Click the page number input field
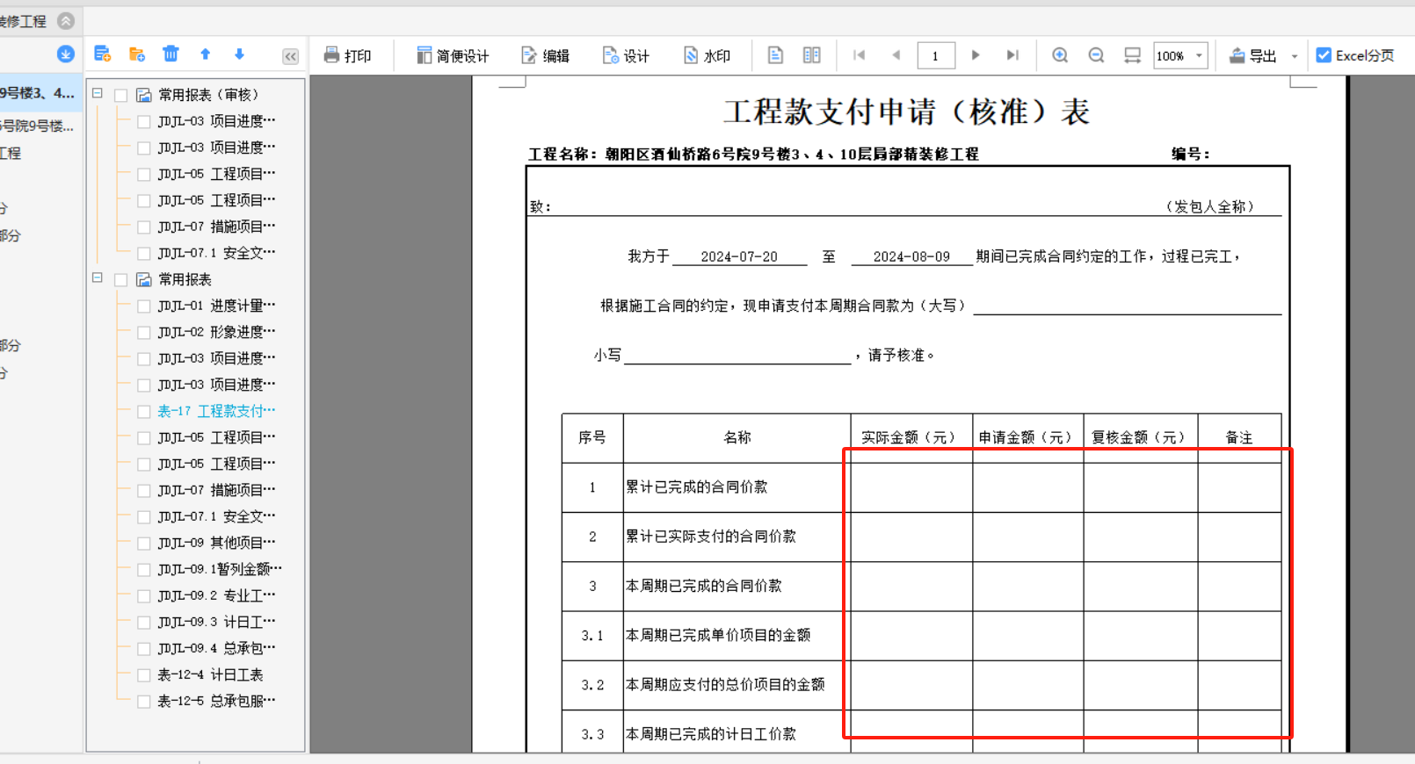The height and width of the screenshot is (764, 1415). coord(936,55)
